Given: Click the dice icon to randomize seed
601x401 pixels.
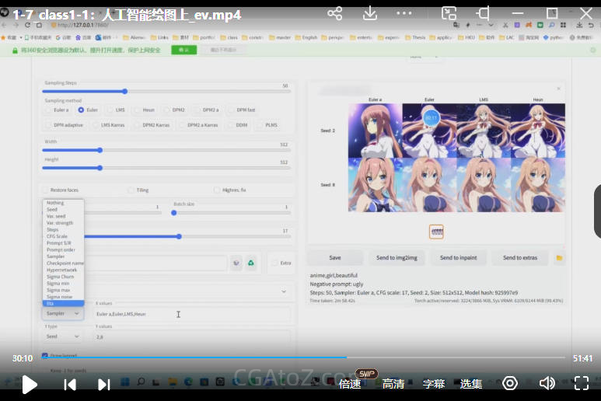Looking at the screenshot, I should pyautogui.click(x=236, y=263).
